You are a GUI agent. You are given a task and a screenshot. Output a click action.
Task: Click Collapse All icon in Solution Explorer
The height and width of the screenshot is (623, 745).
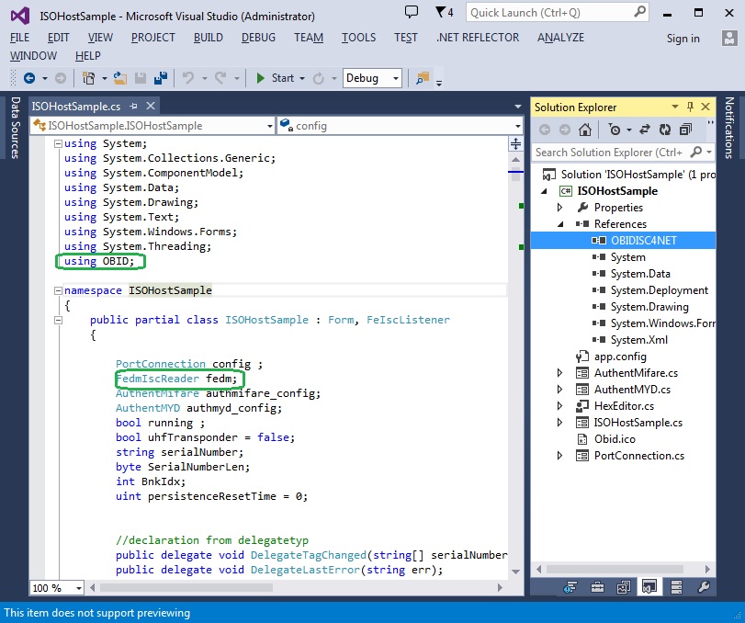click(683, 130)
